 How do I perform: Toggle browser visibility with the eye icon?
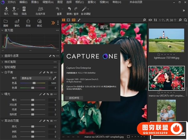150,20
